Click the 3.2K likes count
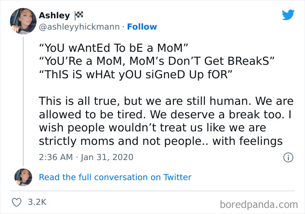The height and width of the screenshot is (214, 305). [37, 202]
